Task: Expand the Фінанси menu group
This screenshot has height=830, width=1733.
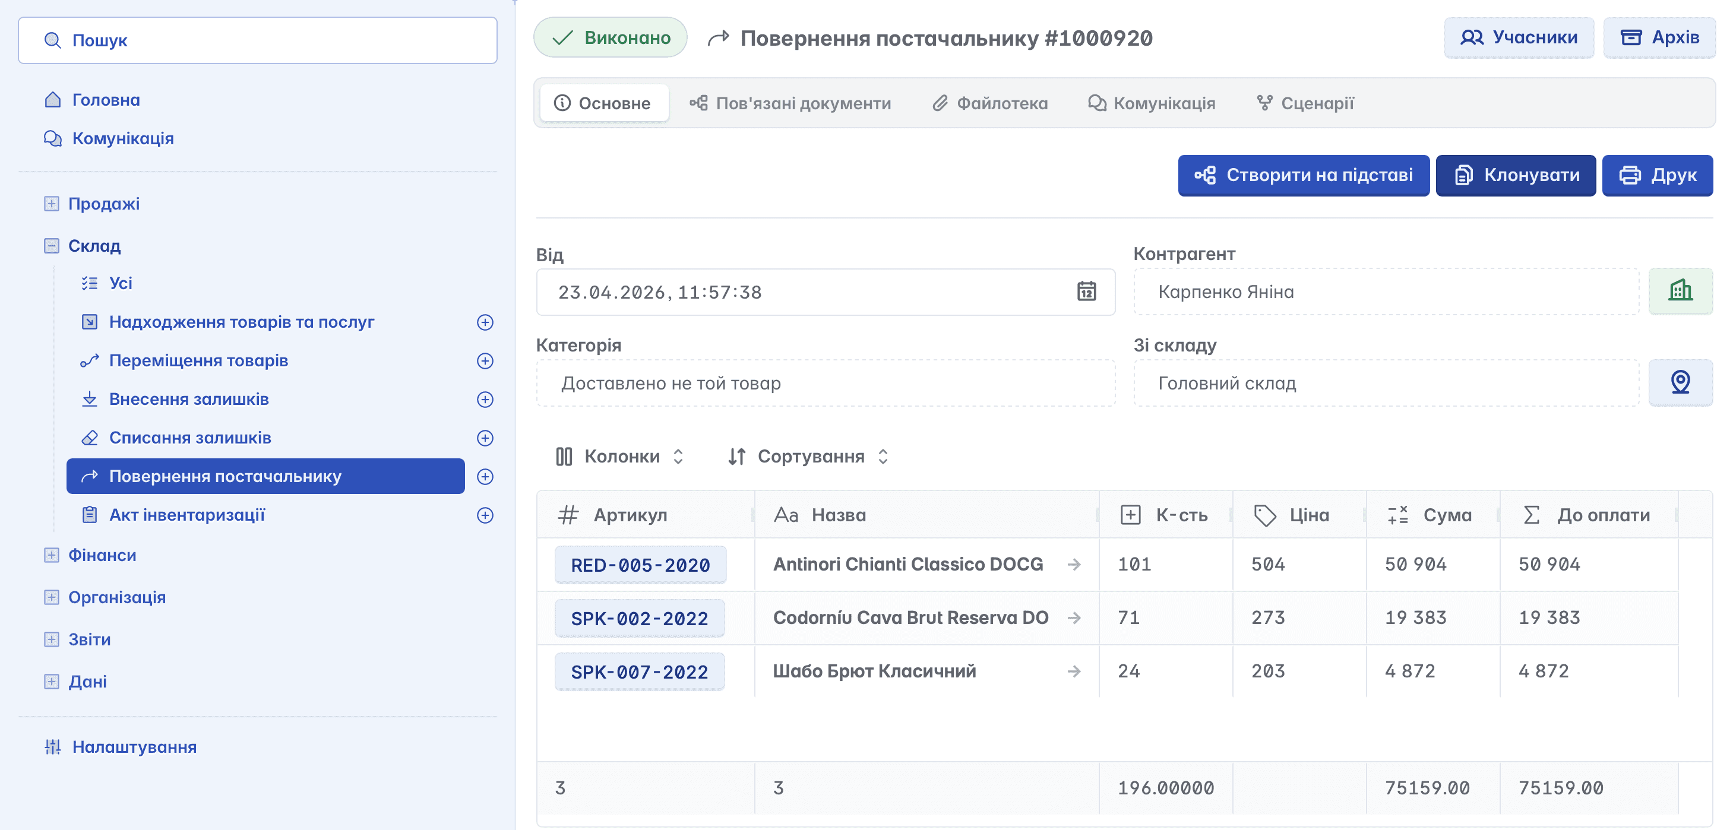Action: click(x=52, y=555)
